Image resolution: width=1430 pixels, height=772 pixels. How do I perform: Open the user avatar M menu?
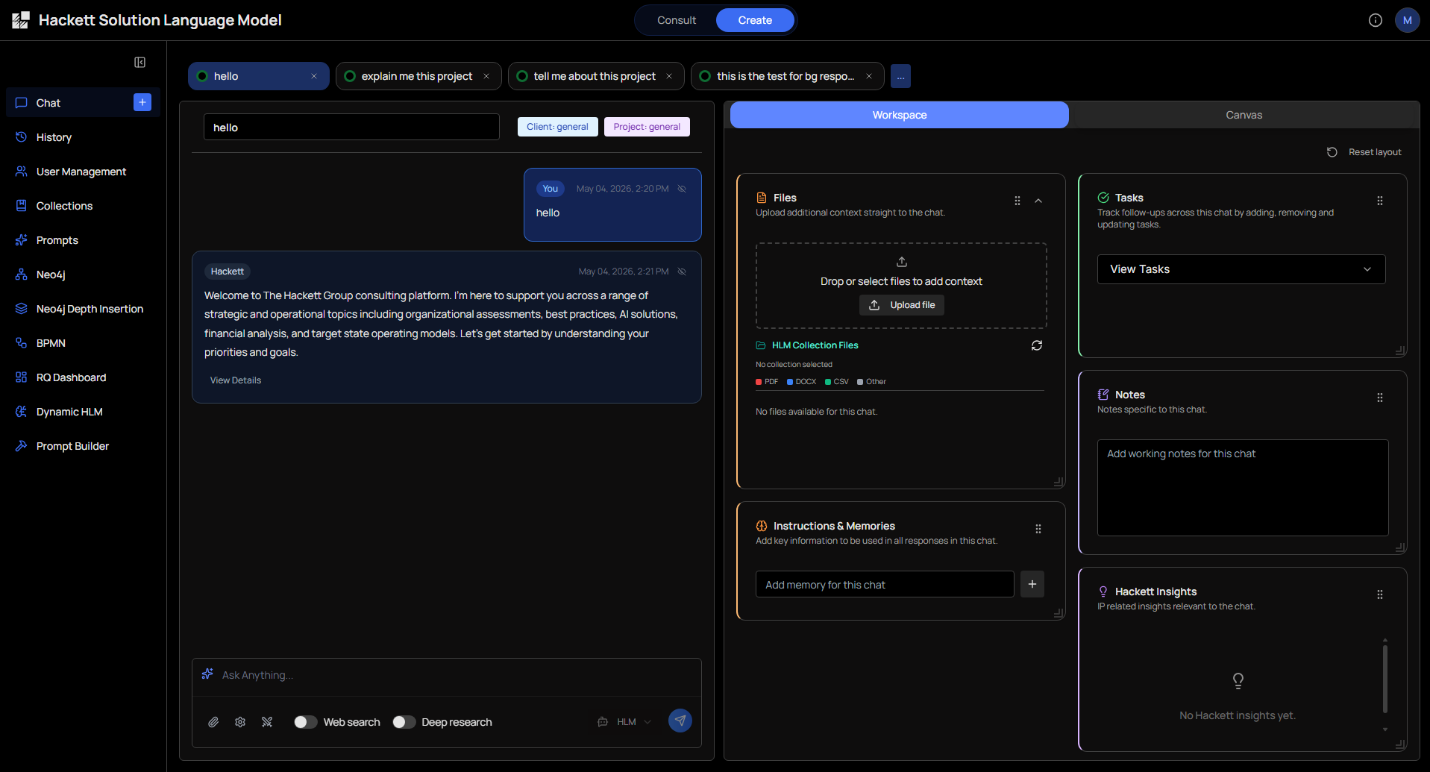tap(1407, 20)
